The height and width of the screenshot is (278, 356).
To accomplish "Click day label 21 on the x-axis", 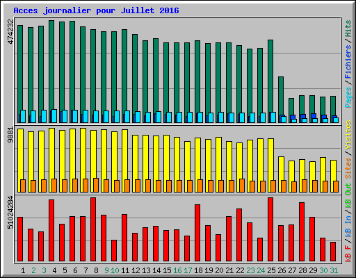I will [x=229, y=270].
